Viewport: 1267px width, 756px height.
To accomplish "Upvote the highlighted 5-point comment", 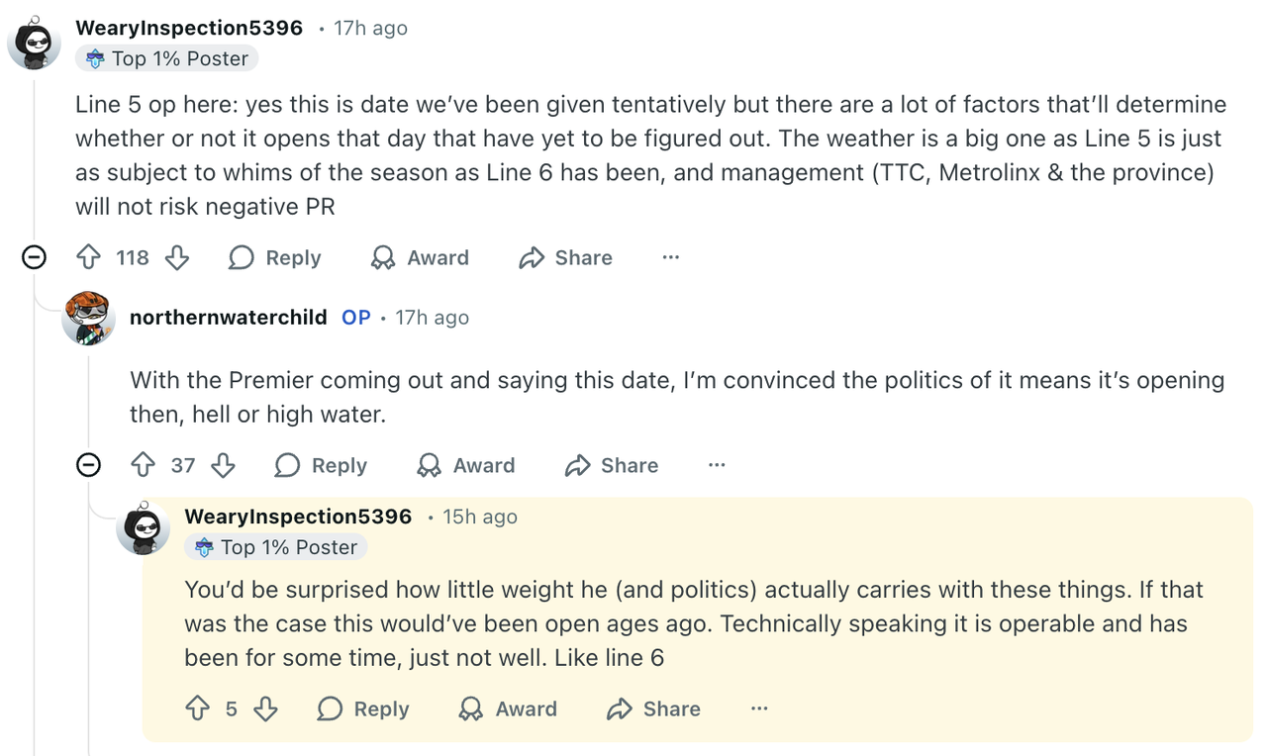I will tap(198, 709).
